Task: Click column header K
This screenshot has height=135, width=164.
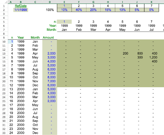Action: (x=152, y=2)
